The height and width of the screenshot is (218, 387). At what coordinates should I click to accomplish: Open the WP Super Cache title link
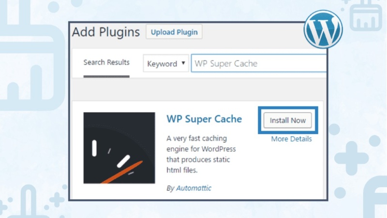pos(204,119)
